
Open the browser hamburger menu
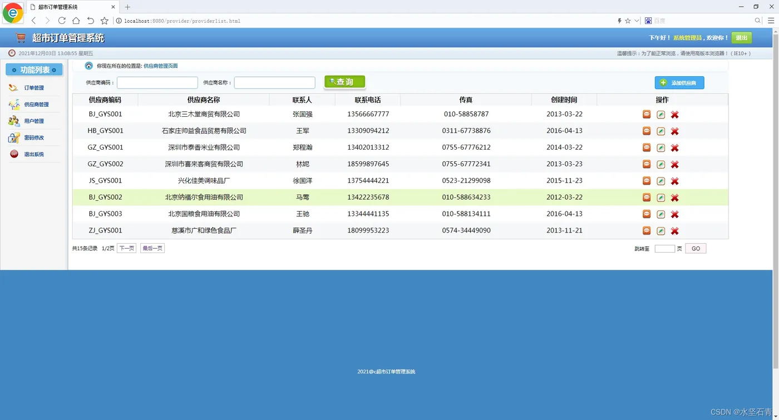pyautogui.click(x=771, y=21)
